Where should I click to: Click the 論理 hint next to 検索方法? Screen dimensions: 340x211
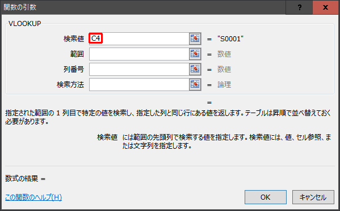tap(224, 85)
